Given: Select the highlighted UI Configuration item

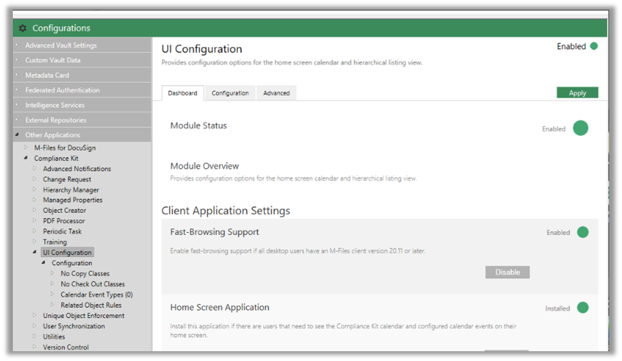Looking at the screenshot, I should pos(67,252).
